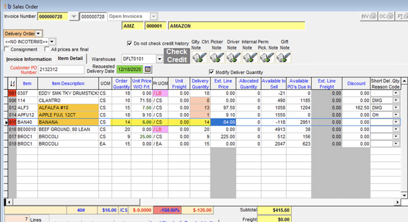Open reason code dropdown for APPLE FUJI row
The width and height of the screenshot is (408, 222).
click(395, 115)
